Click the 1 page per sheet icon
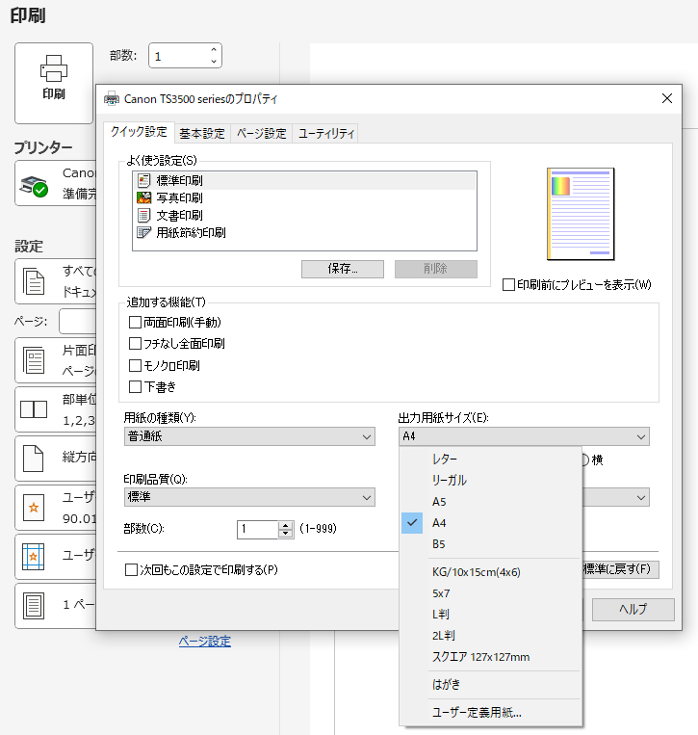Viewport: 698px width, 735px height. (x=34, y=606)
